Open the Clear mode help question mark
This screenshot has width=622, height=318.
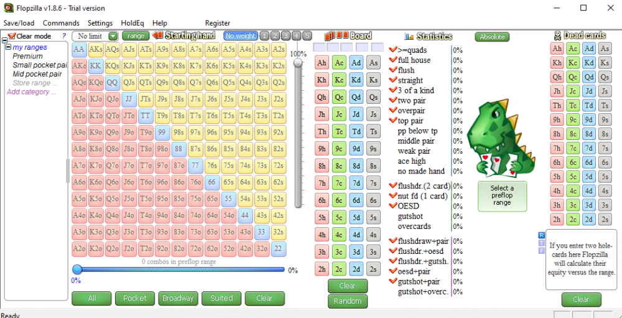(x=64, y=36)
